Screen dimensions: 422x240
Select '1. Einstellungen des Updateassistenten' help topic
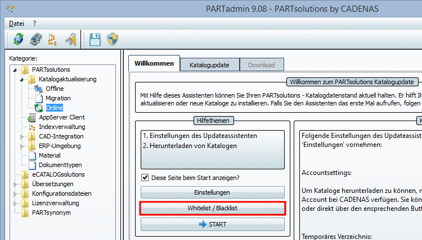[x=200, y=136]
